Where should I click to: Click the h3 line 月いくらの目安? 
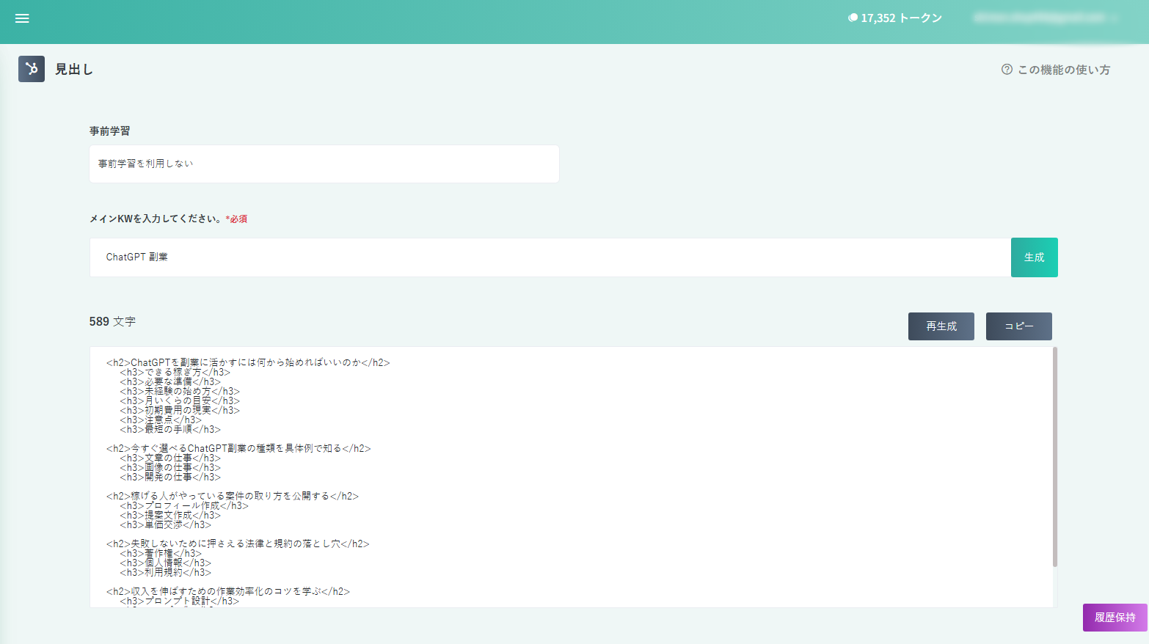coord(180,400)
